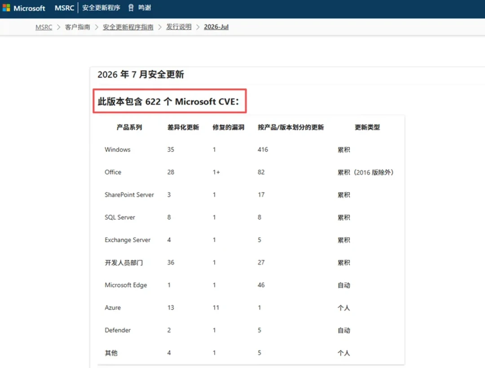Click the 按产品/版本划分的更新 column header
Viewport: 485px width, 368px height.
(x=291, y=127)
